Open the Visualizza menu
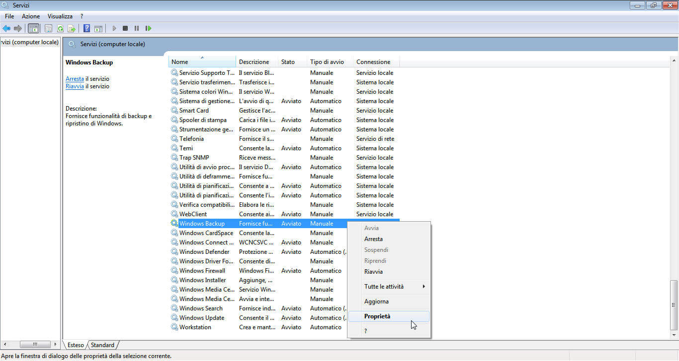 (60, 16)
